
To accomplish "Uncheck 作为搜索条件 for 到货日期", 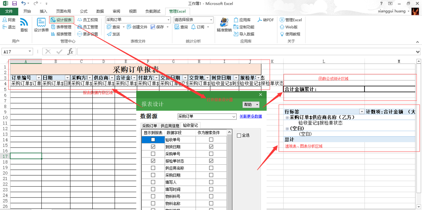I will click(x=211, y=147).
